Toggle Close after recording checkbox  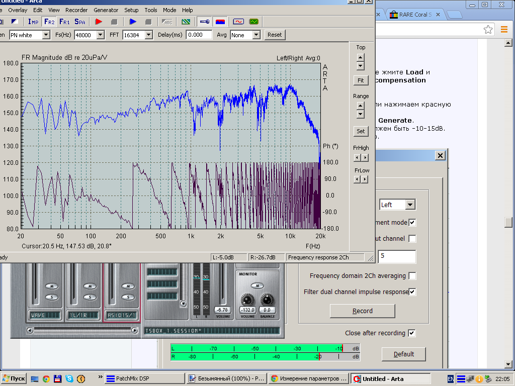pos(412,333)
